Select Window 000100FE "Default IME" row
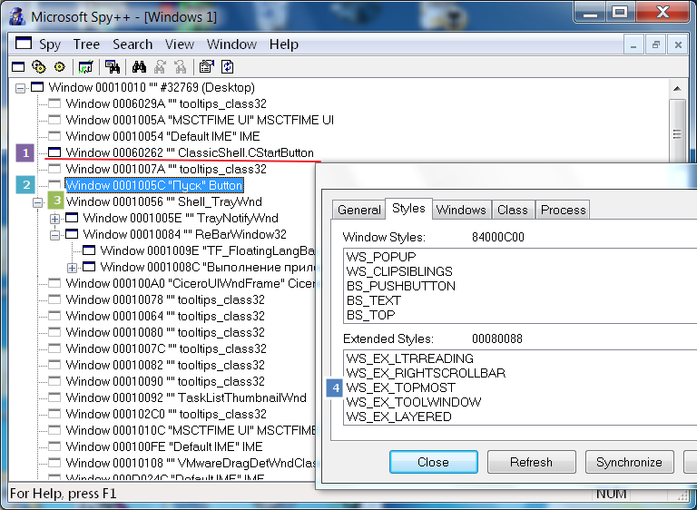The height and width of the screenshot is (510, 697). point(164,446)
